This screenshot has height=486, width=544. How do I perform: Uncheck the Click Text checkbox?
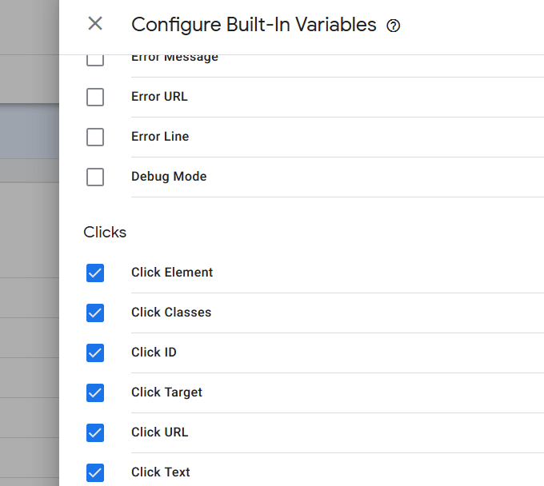95,472
